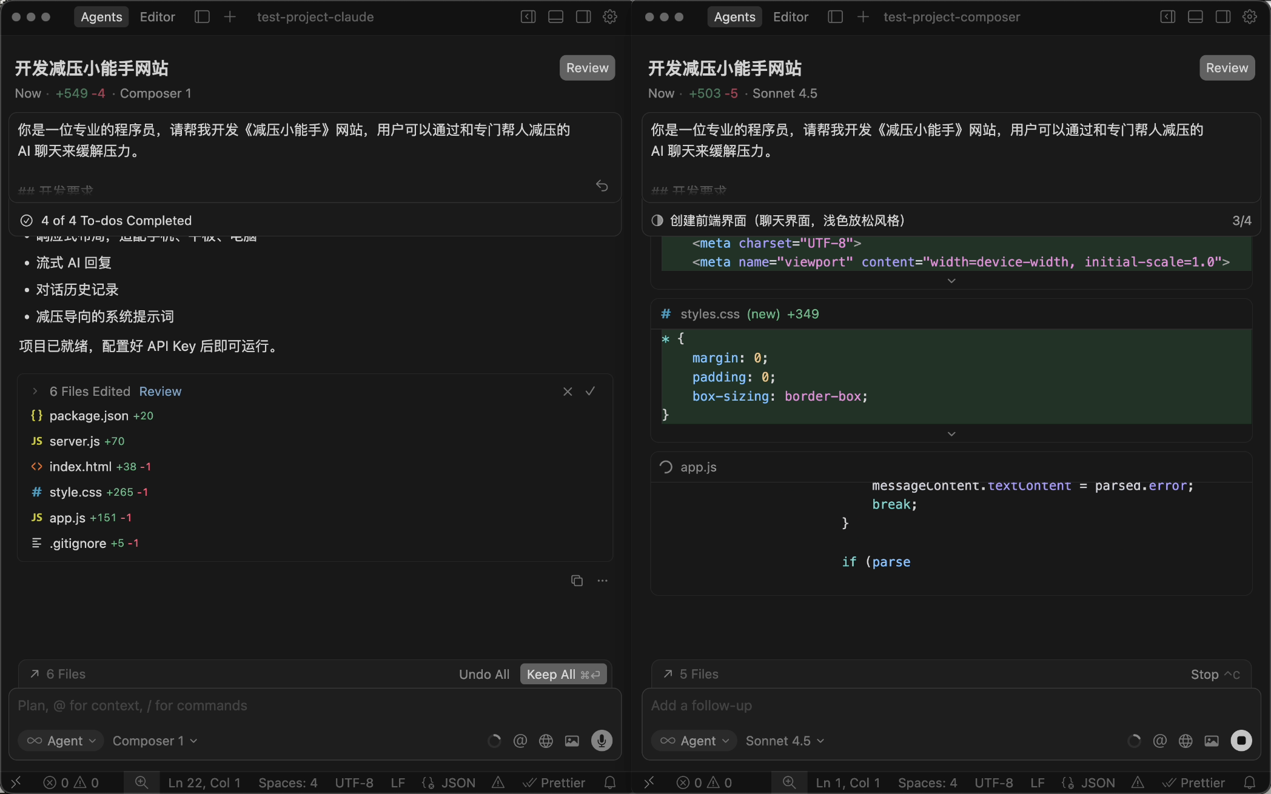Select Agents tab in right window

[734, 17]
